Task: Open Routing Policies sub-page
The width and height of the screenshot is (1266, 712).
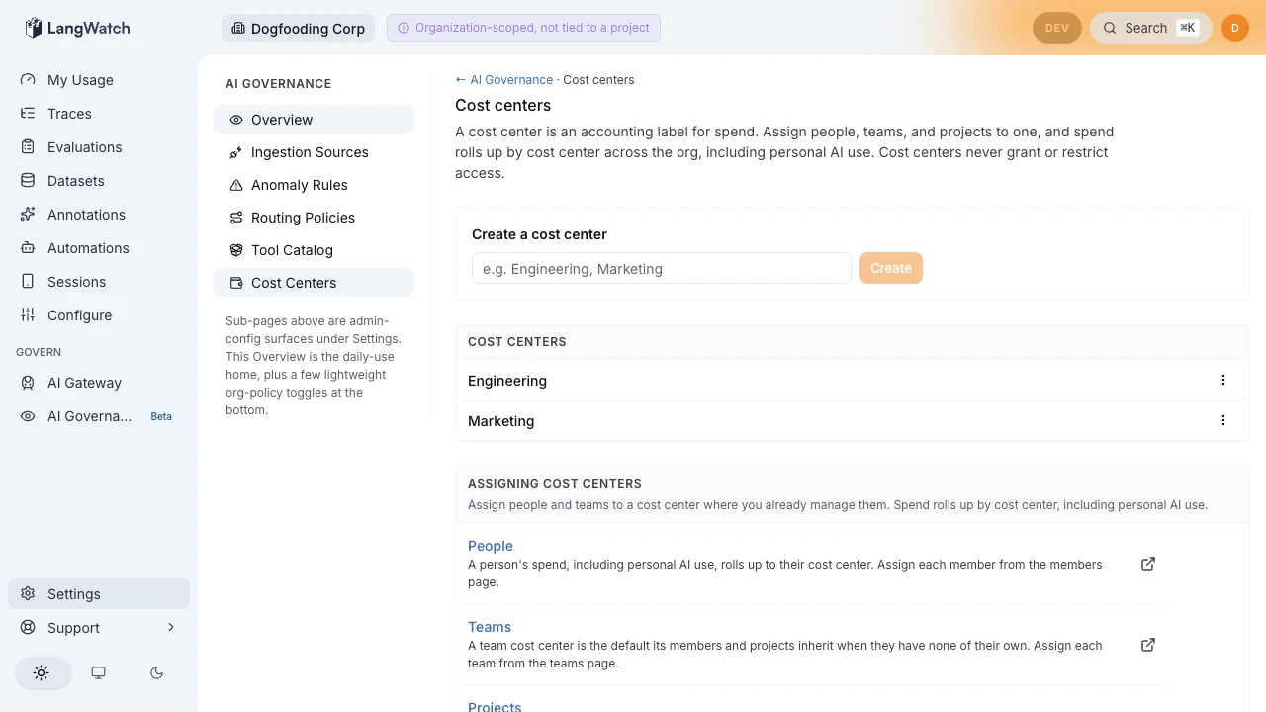Action: coord(314,218)
